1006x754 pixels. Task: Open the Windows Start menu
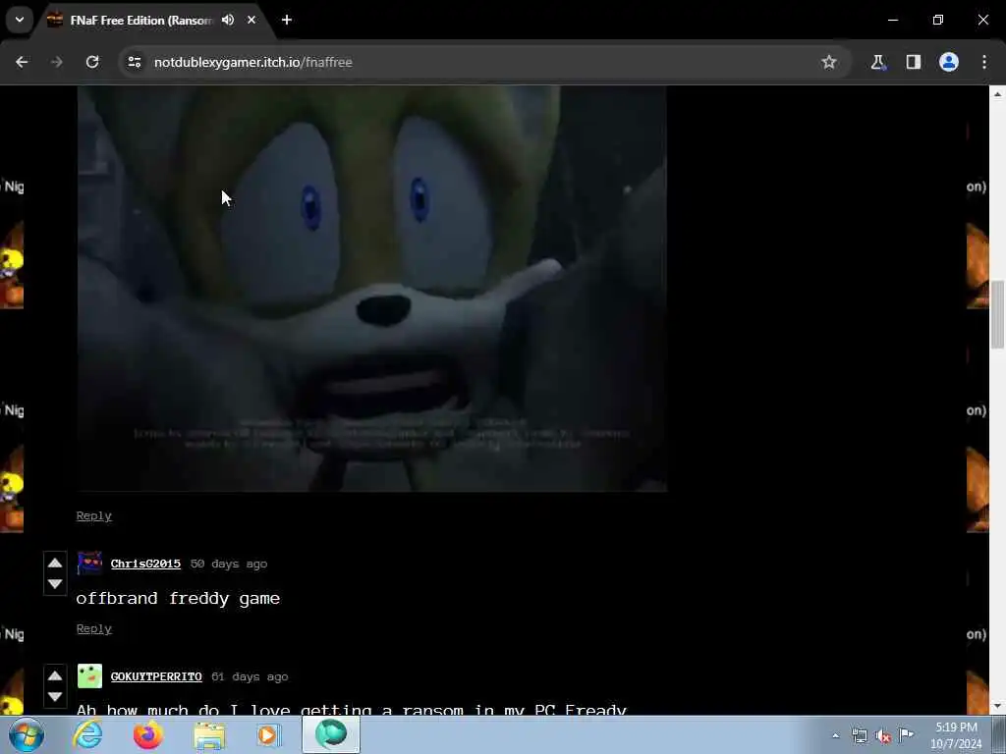27,734
